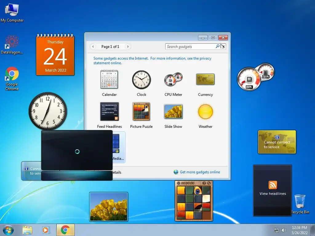Go to previous gadget gallery page
This screenshot has height=236, width=315.
tap(93, 47)
